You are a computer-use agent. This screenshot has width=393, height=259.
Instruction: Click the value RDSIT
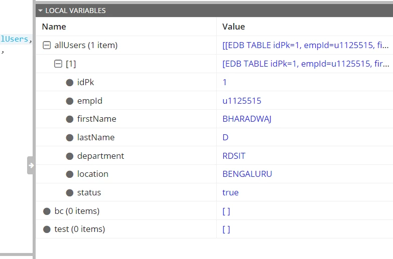tap(234, 156)
